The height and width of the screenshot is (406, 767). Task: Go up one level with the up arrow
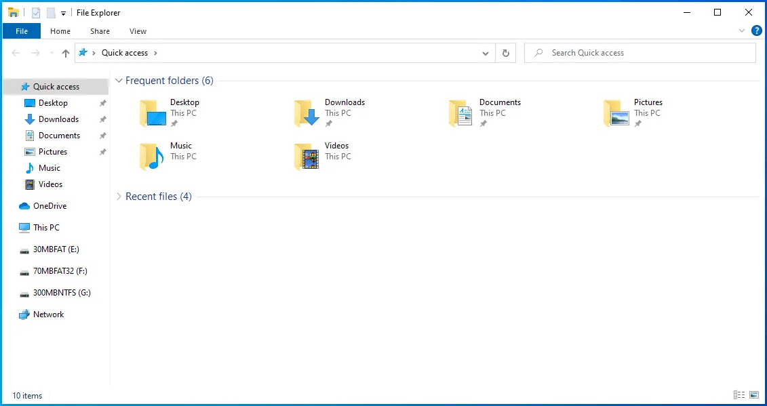tap(66, 53)
